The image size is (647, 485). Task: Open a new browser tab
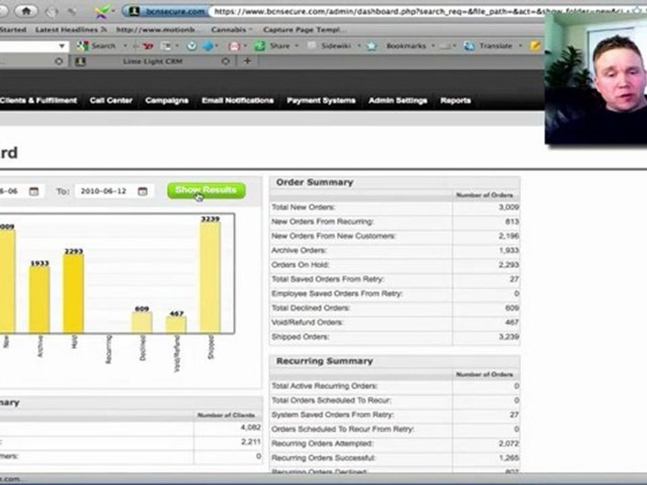coord(247,61)
